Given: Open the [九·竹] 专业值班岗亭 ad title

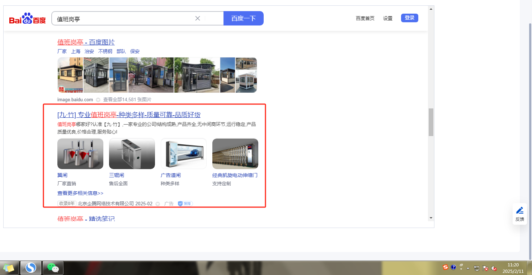Looking at the screenshot, I should pos(129,115).
